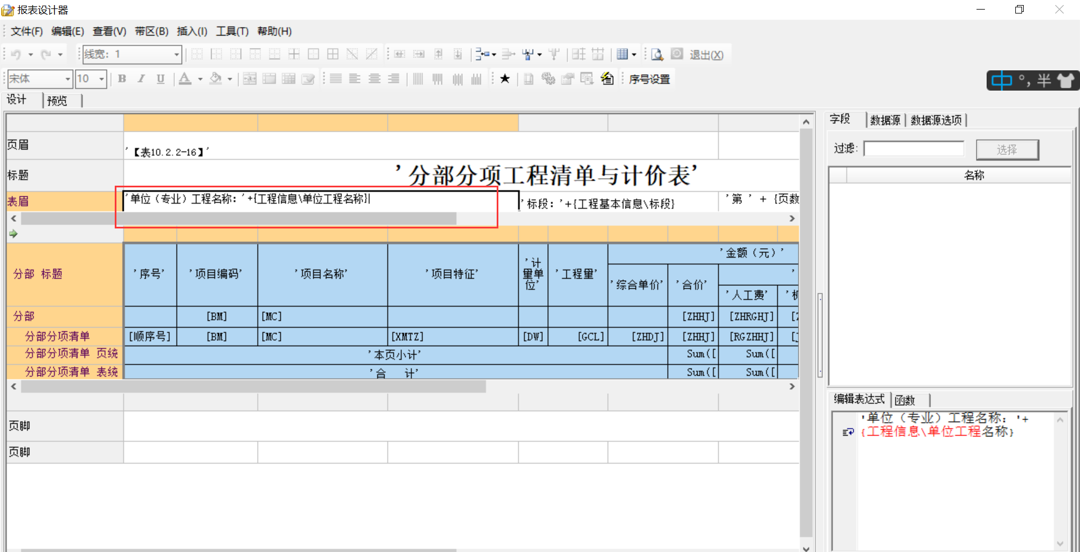Set justify text alignment
The height and width of the screenshot is (552, 1080).
(336, 79)
